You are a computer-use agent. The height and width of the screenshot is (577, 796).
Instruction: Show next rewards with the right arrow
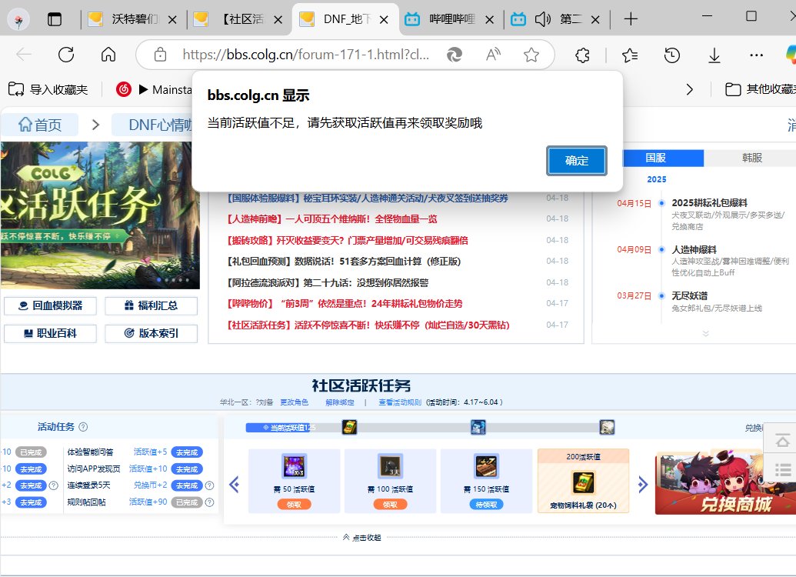point(643,484)
